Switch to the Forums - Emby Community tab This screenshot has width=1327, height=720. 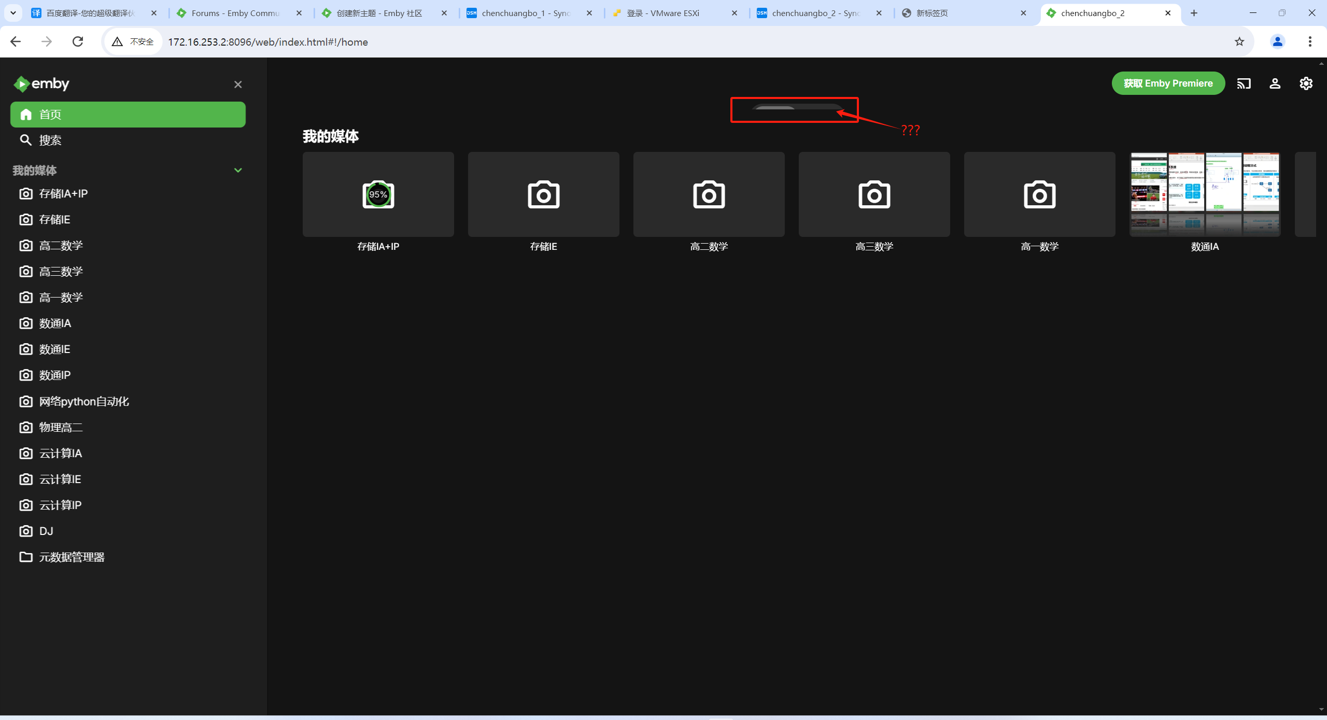pyautogui.click(x=235, y=13)
